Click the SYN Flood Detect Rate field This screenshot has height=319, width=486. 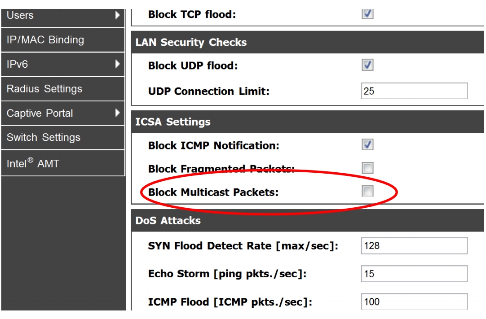click(414, 246)
